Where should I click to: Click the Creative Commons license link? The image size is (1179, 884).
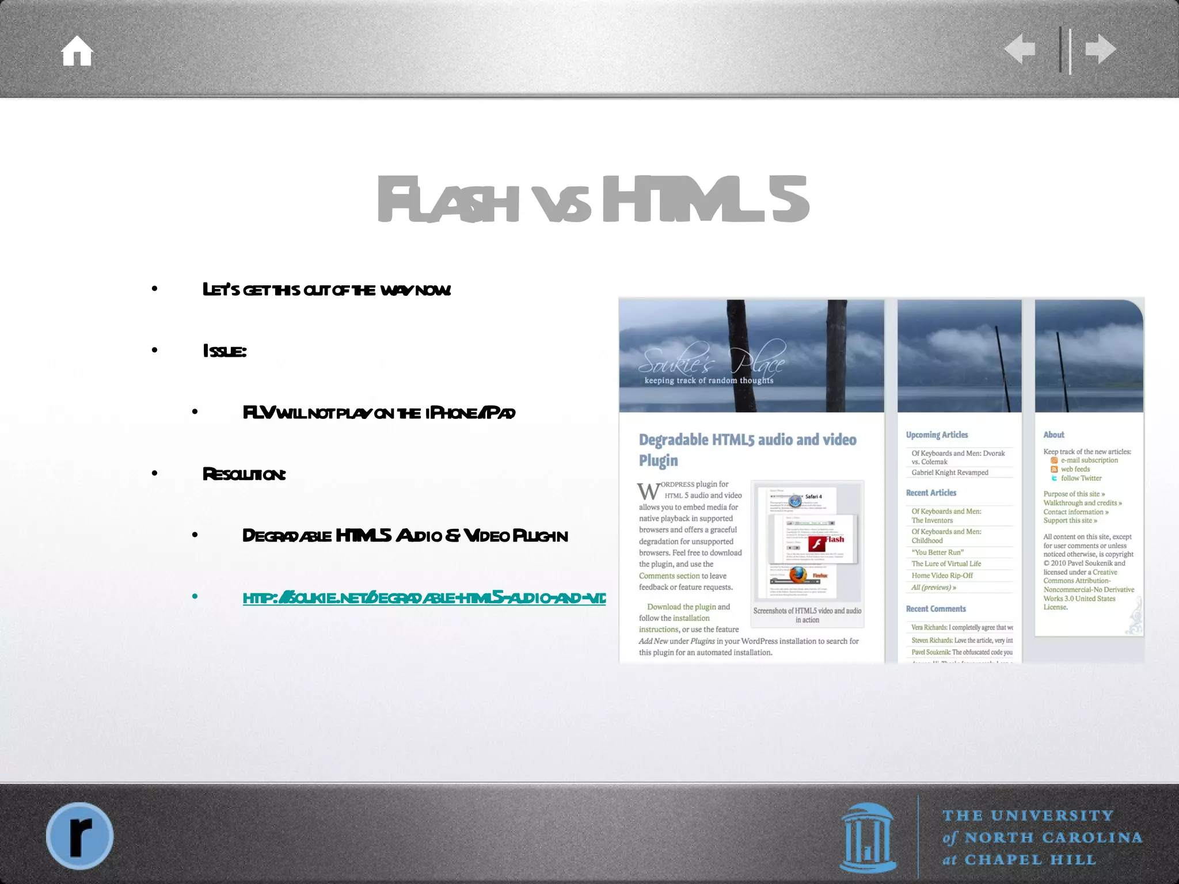click(x=1088, y=589)
